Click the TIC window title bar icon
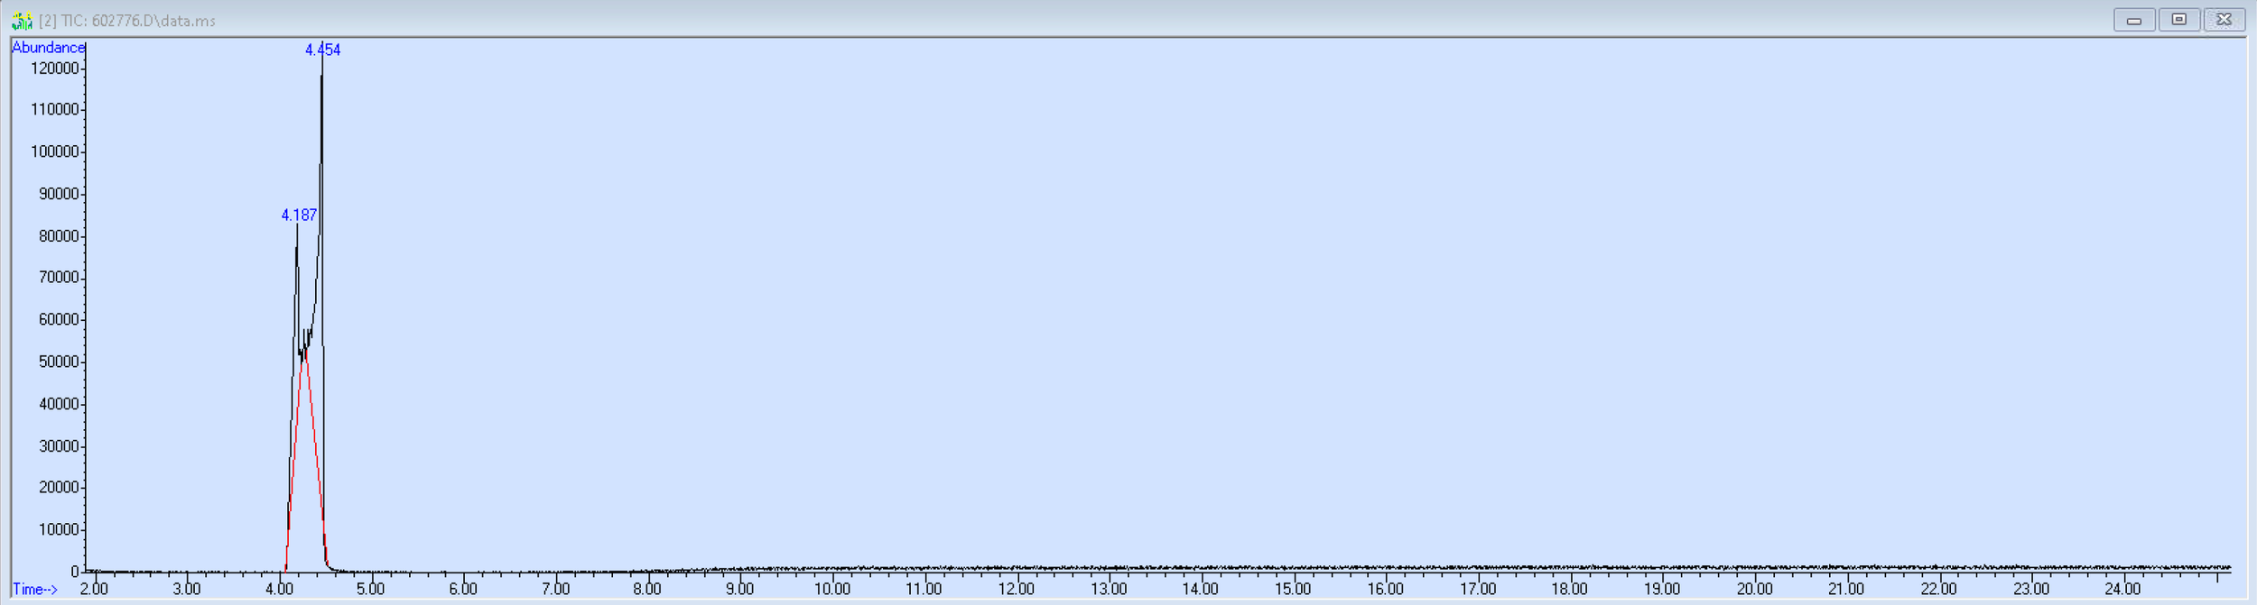 (x=22, y=20)
